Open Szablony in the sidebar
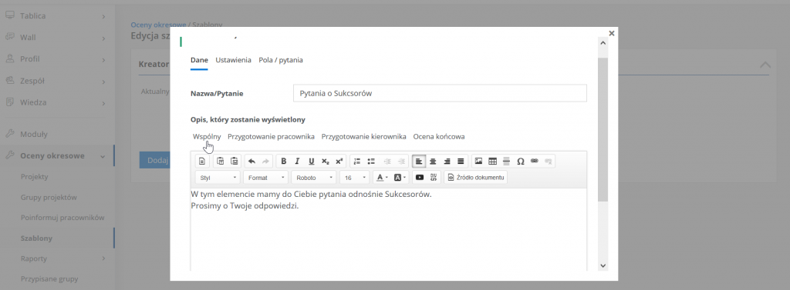The width and height of the screenshot is (790, 290). [36, 238]
